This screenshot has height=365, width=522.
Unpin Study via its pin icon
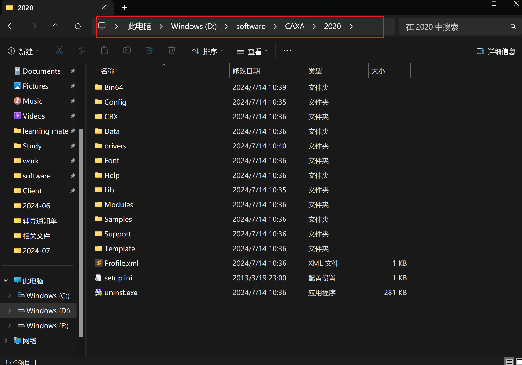pyautogui.click(x=73, y=146)
